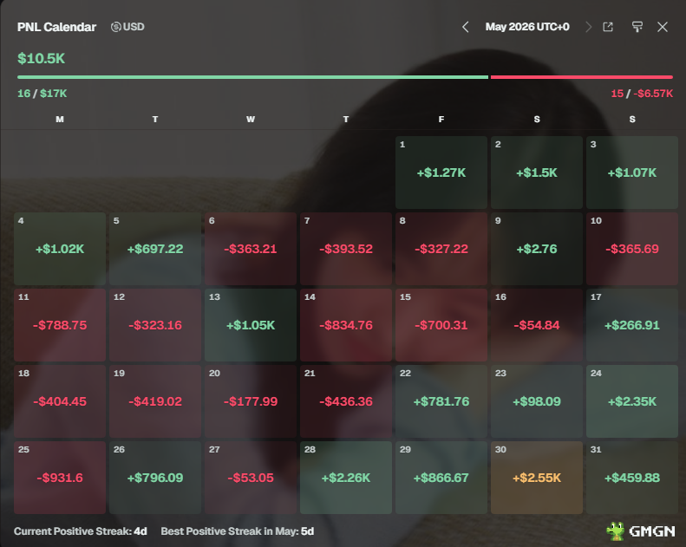Click the 16 / $17K winning days stat

tap(42, 94)
